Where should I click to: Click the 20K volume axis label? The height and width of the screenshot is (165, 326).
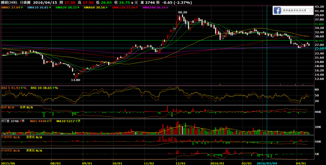click(318, 127)
